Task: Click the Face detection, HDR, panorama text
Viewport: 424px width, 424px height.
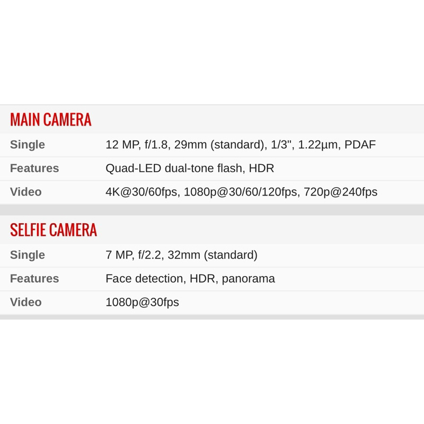Action: coord(190,279)
